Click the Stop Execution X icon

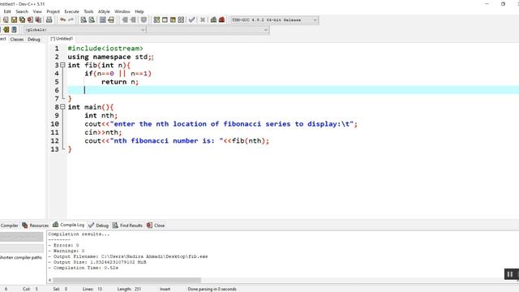203,19
